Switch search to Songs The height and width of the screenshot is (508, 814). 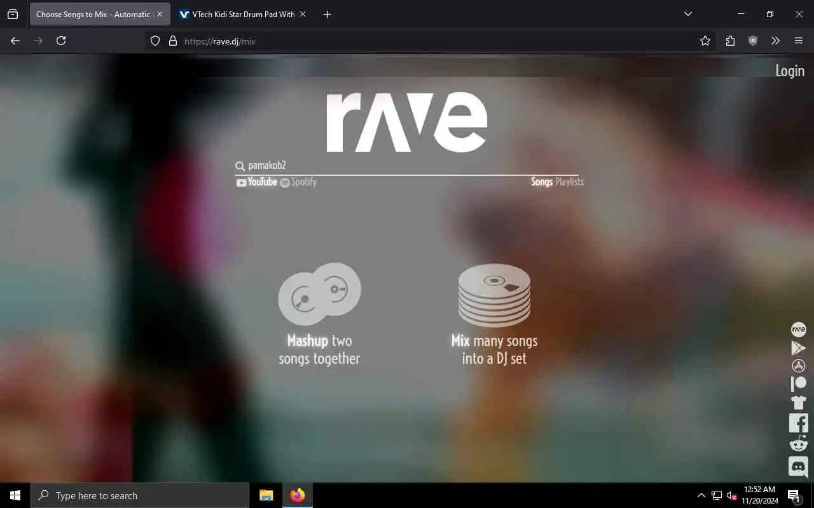542,182
